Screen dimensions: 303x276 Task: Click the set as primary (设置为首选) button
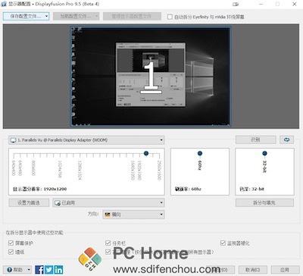click(x=29, y=202)
